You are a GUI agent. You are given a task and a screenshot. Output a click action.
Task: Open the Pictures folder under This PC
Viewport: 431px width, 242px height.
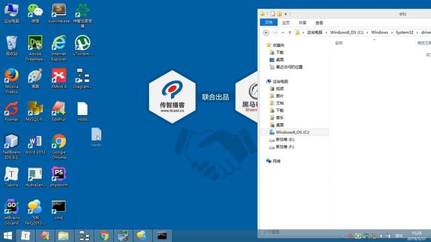click(277, 95)
